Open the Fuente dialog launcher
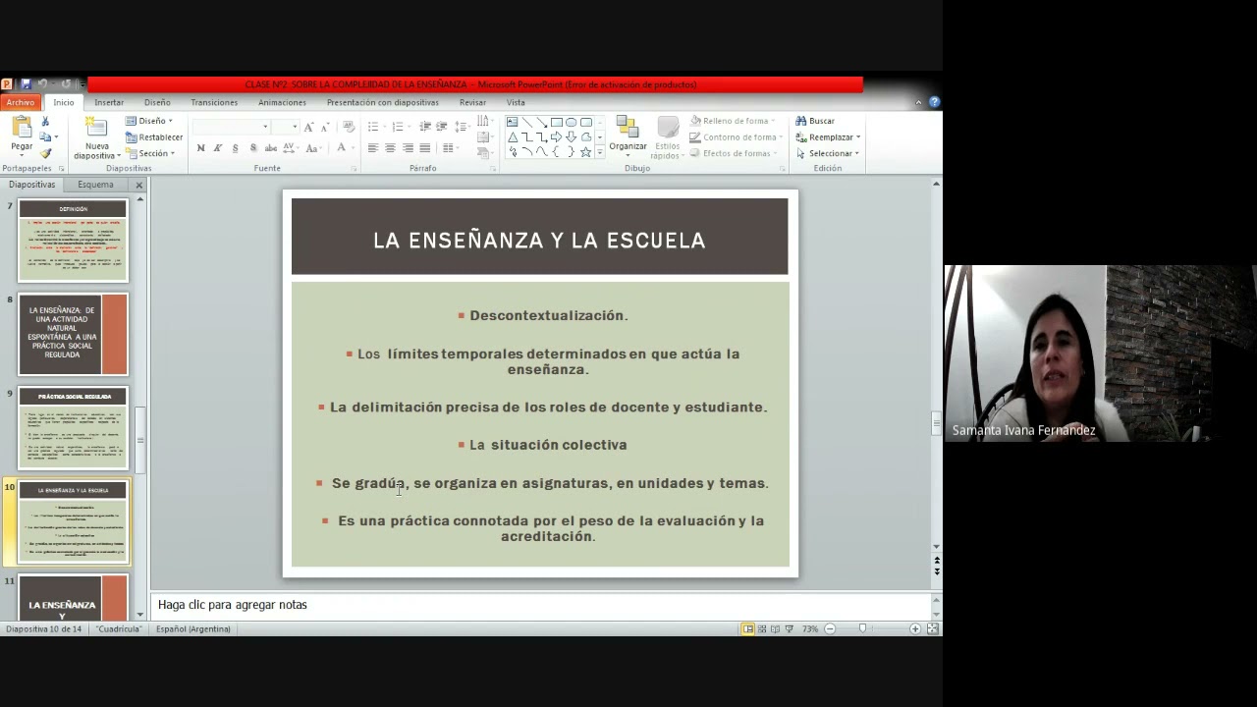 (354, 169)
